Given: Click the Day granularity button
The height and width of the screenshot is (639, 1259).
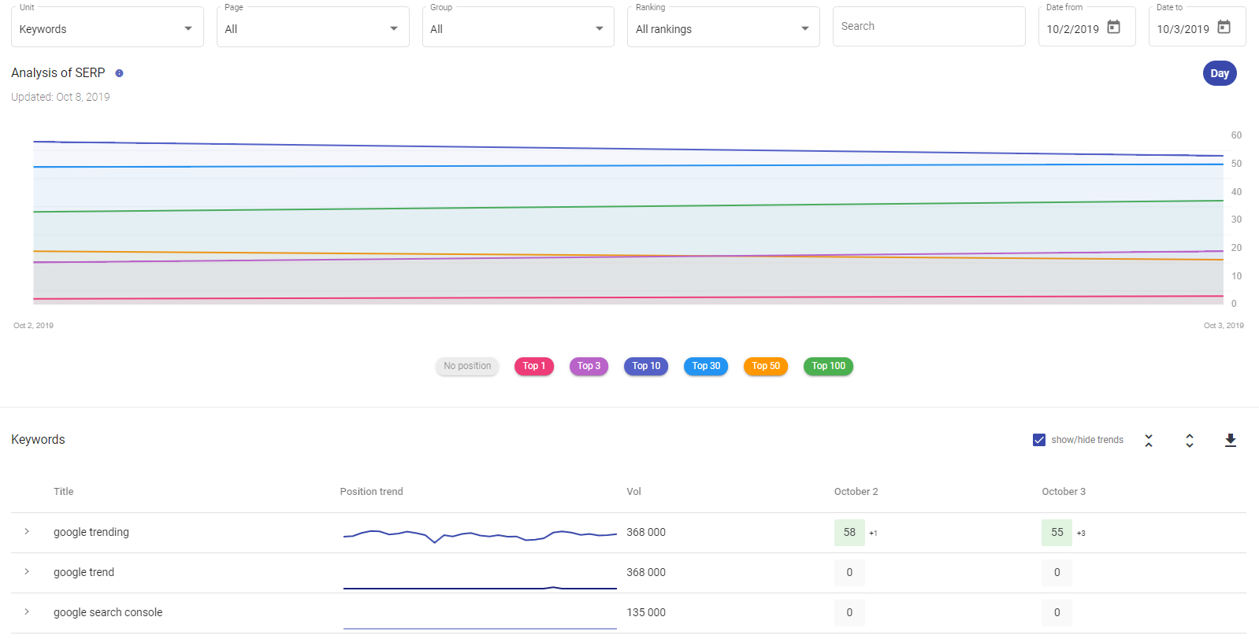Looking at the screenshot, I should 1219,73.
